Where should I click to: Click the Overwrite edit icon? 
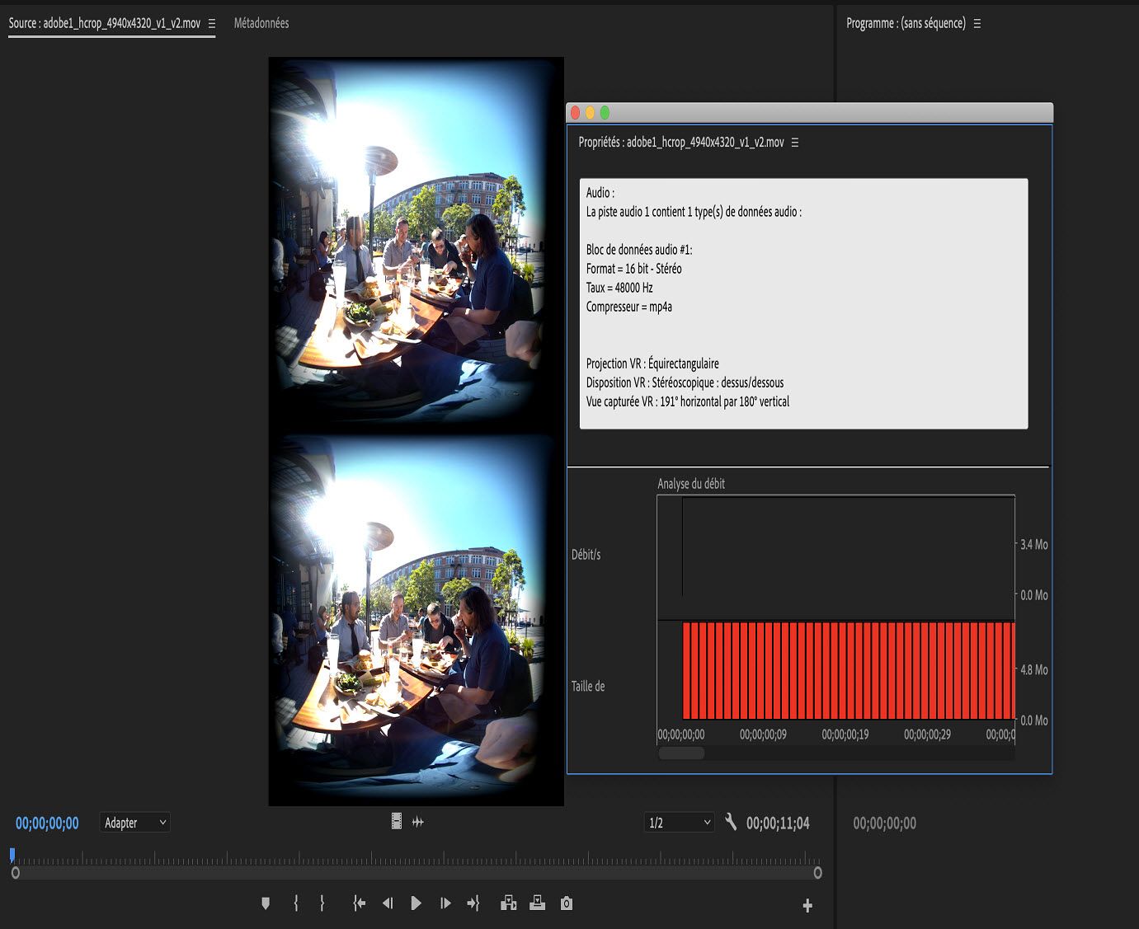pyautogui.click(x=537, y=903)
